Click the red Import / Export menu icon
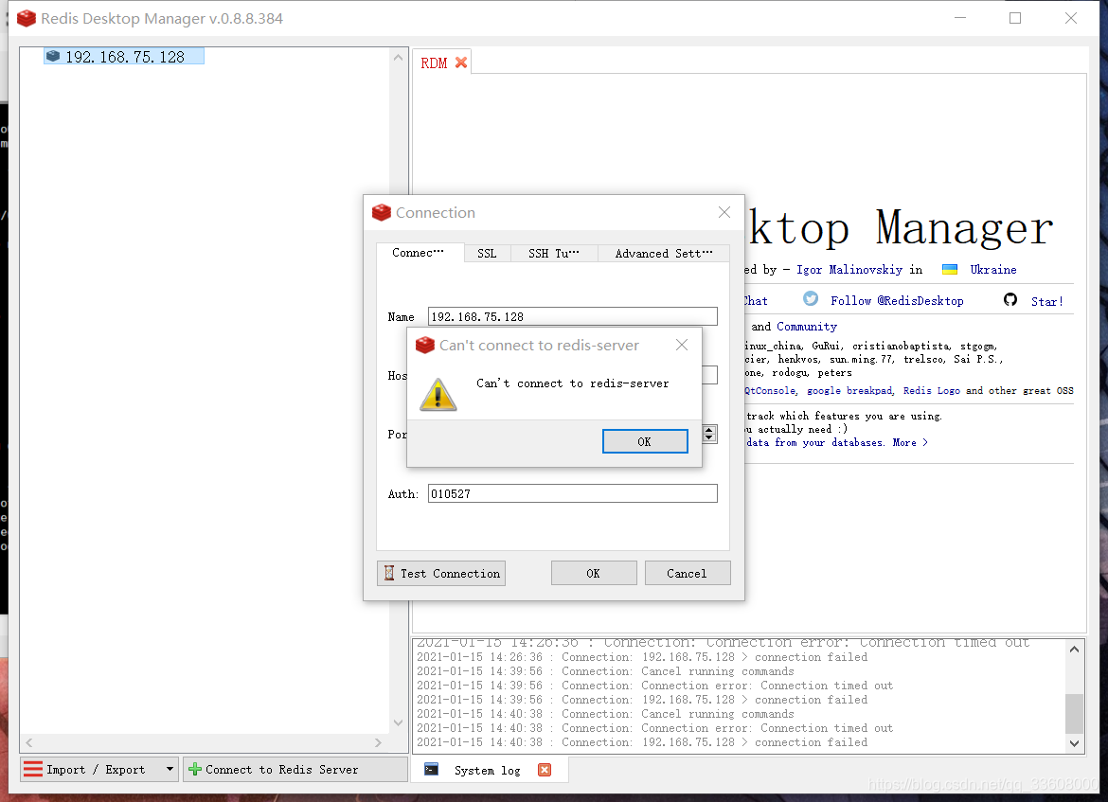The height and width of the screenshot is (802, 1108). [33, 769]
